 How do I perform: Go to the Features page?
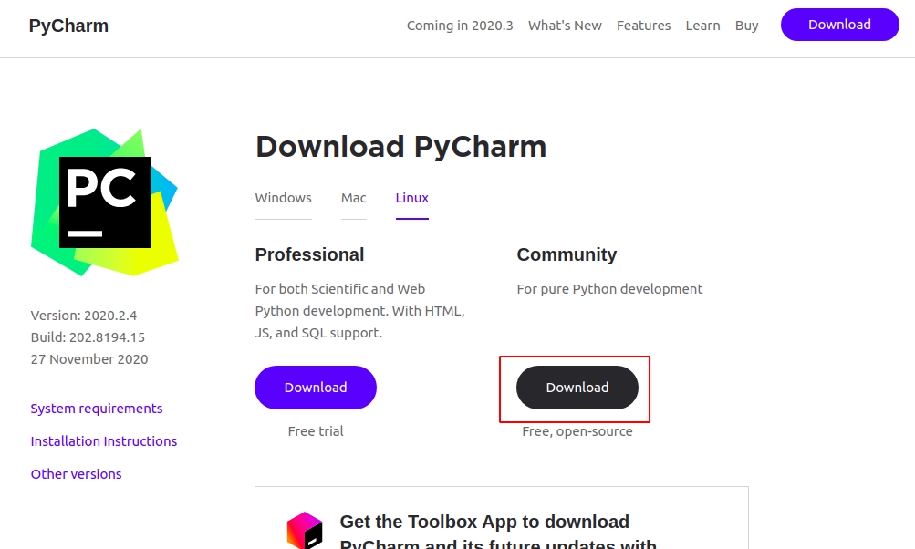(x=643, y=26)
